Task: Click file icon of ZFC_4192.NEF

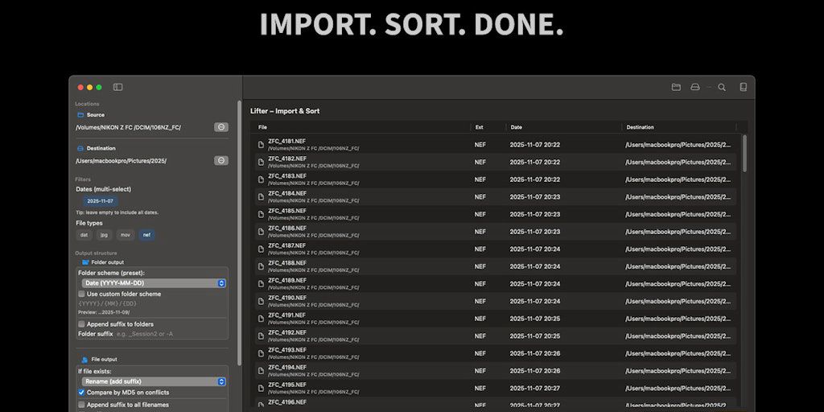Action: 262,336
